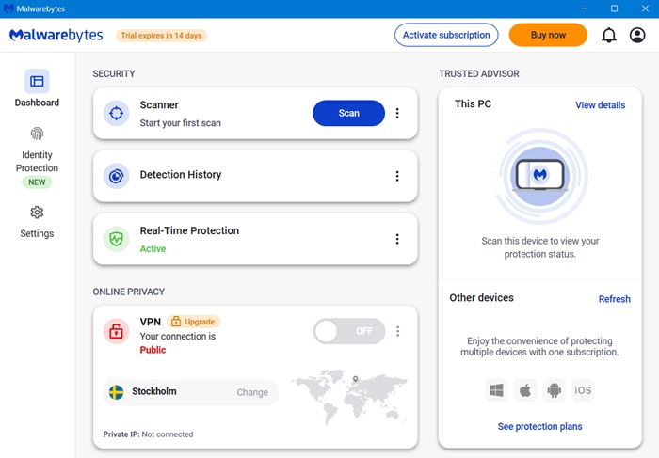Open Real-Time Protection three-dot options menu

click(397, 239)
